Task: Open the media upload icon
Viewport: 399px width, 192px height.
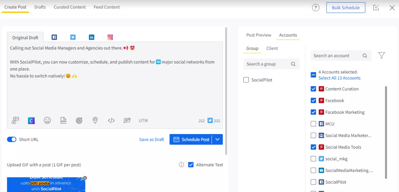Action: point(15,120)
